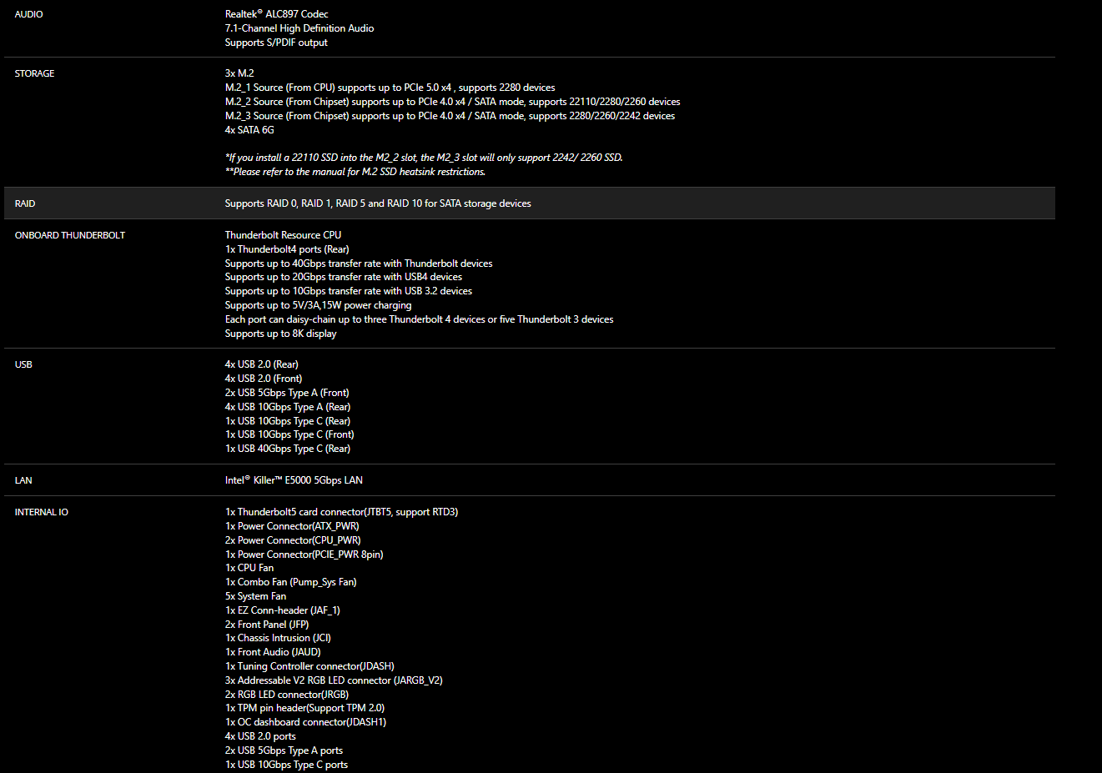Click the 8K display support line
This screenshot has width=1102, height=773.
(x=281, y=334)
